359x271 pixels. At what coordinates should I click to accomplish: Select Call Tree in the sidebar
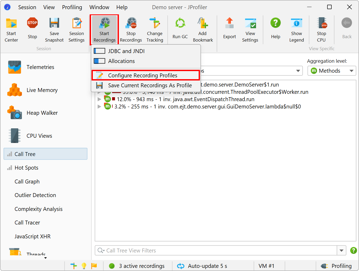click(x=46, y=154)
